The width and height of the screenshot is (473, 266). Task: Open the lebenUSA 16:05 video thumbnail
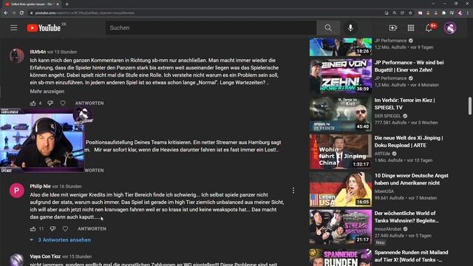341,189
